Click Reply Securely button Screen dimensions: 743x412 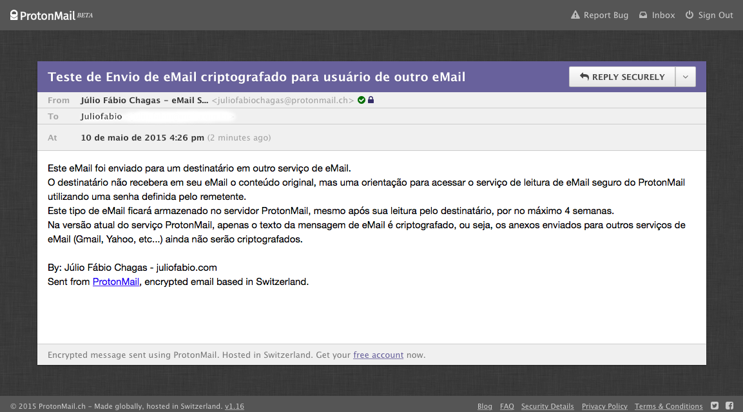click(x=622, y=77)
